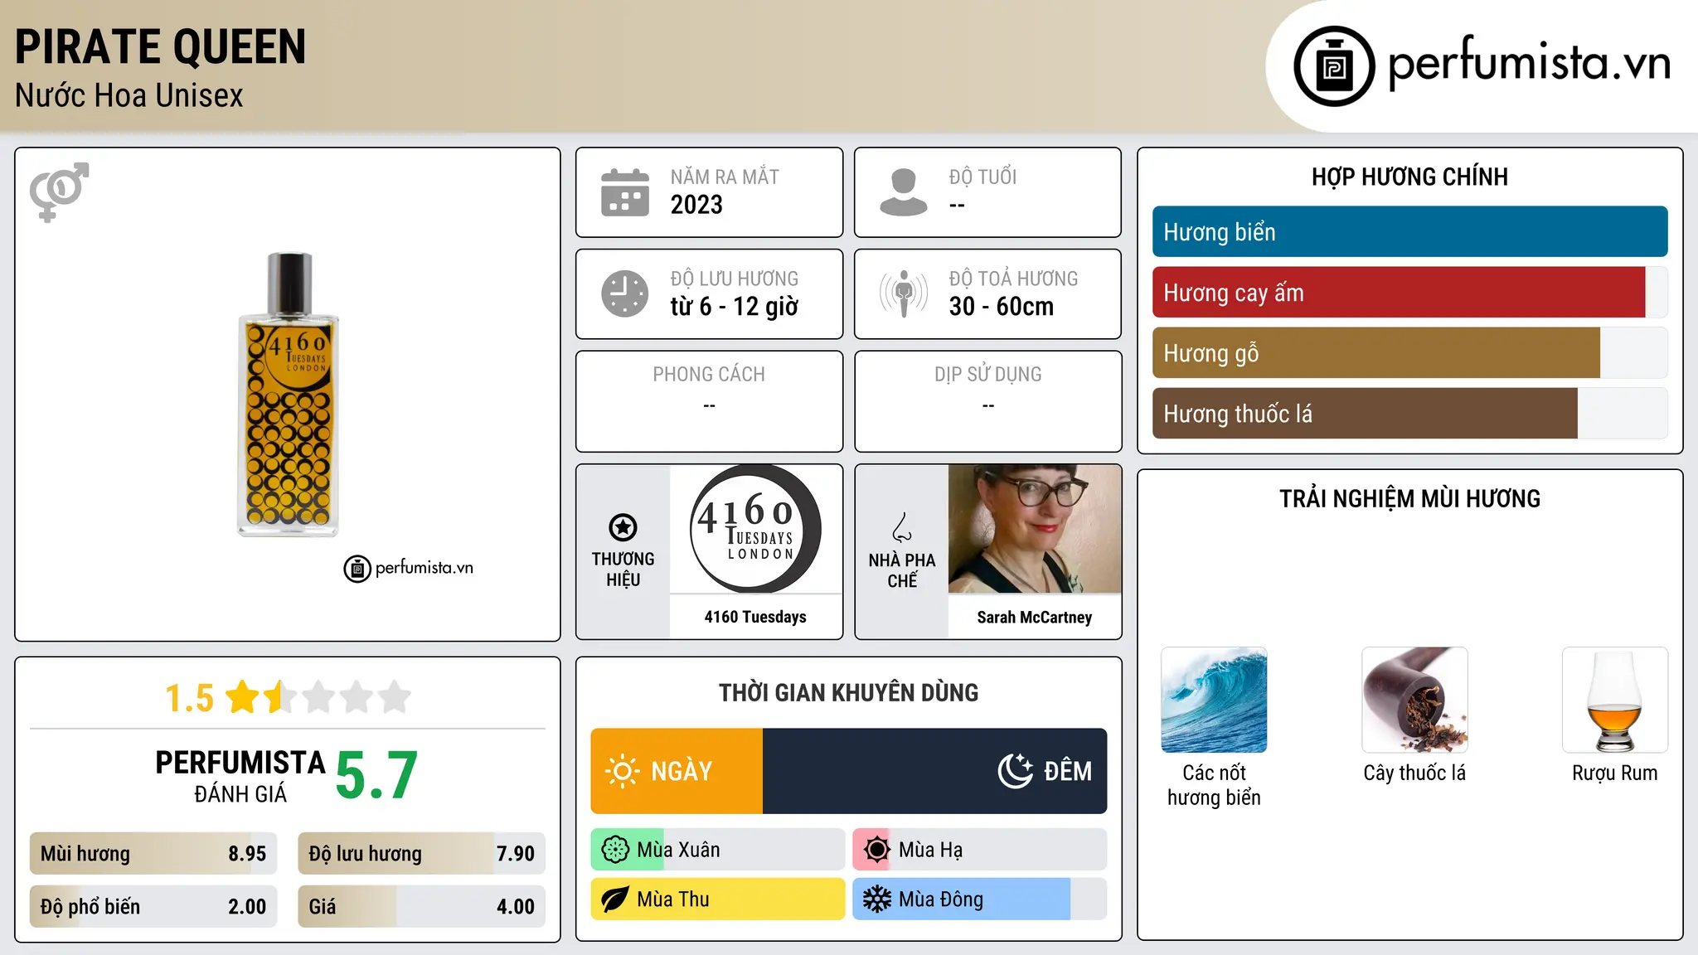
Task: Click the Sarah McCartney perfumer name
Action: coord(1035,618)
